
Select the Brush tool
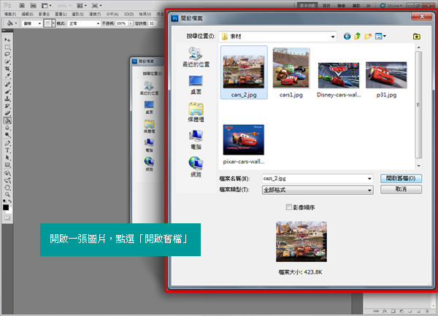[7, 91]
